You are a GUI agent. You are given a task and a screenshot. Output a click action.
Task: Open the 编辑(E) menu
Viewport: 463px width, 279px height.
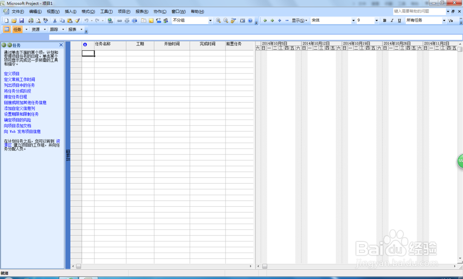click(x=35, y=12)
